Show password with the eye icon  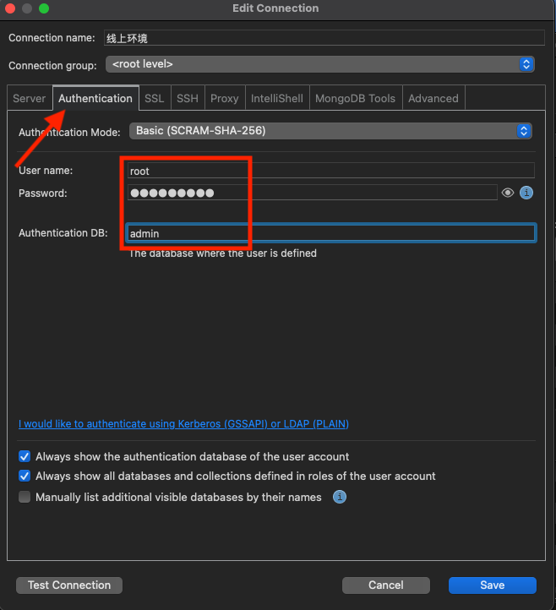point(507,193)
